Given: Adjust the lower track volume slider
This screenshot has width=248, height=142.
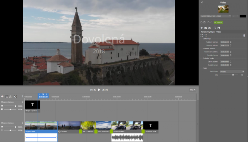Looking at the screenshot, I should click(10, 130).
